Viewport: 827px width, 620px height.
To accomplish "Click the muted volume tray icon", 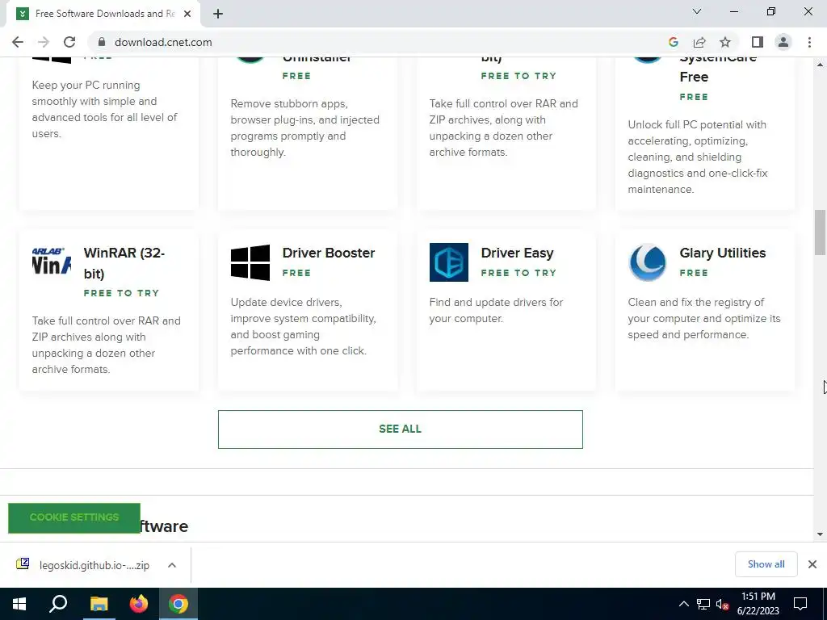I will (723, 604).
